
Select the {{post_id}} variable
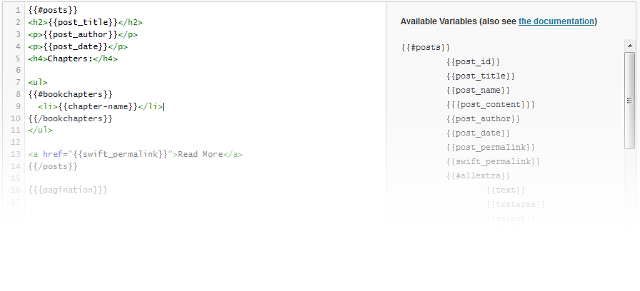click(x=473, y=62)
